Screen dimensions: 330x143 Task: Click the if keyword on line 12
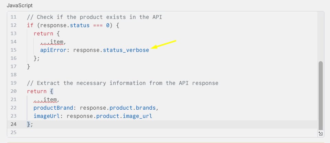[x=30, y=25]
